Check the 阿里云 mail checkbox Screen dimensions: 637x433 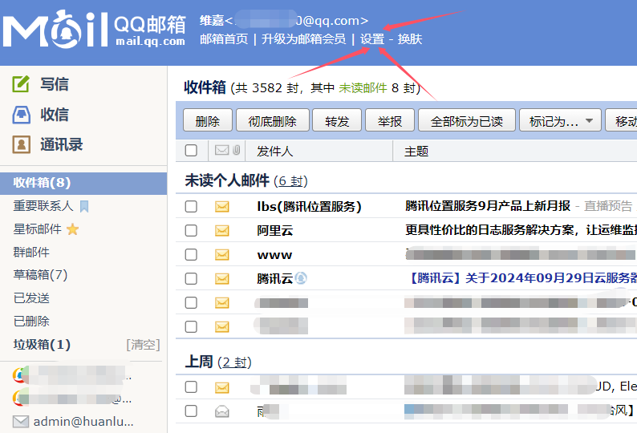point(191,231)
